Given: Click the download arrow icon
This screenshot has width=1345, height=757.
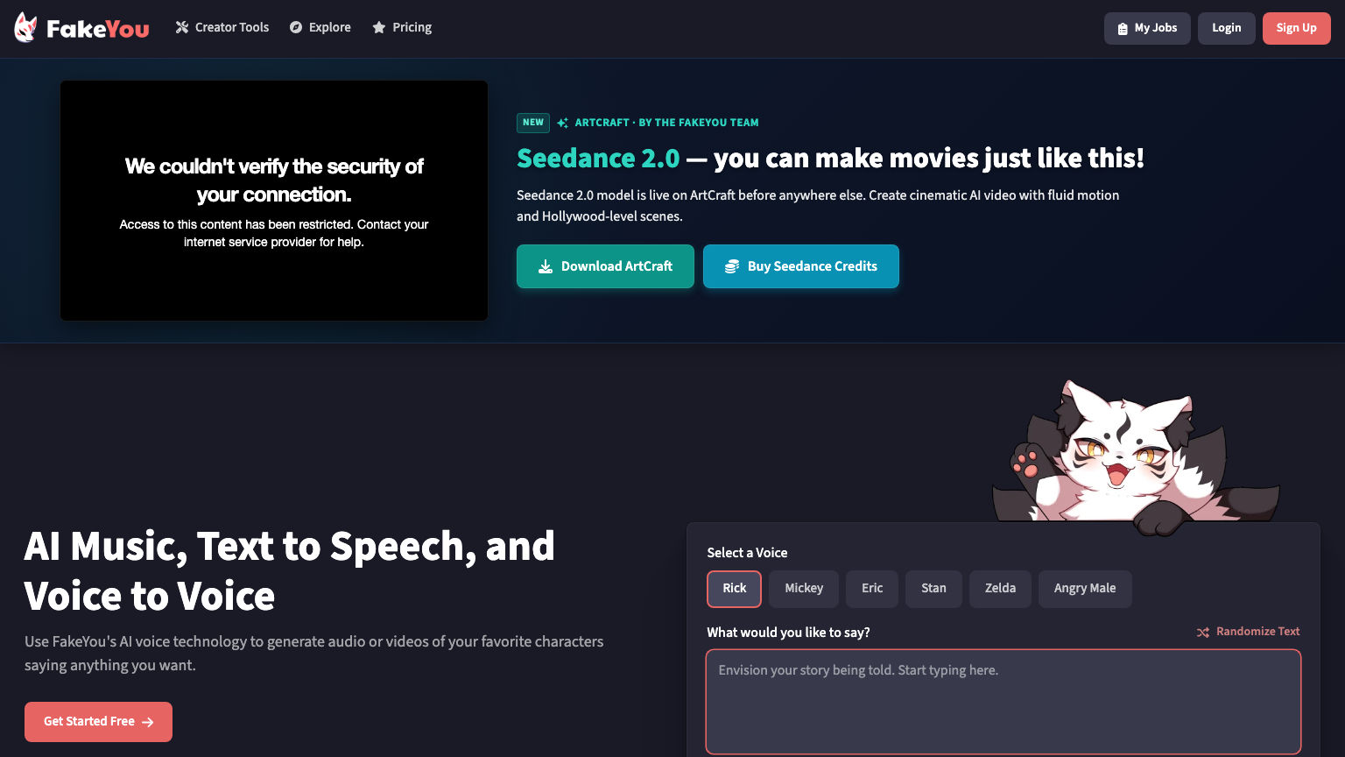Looking at the screenshot, I should click(546, 266).
